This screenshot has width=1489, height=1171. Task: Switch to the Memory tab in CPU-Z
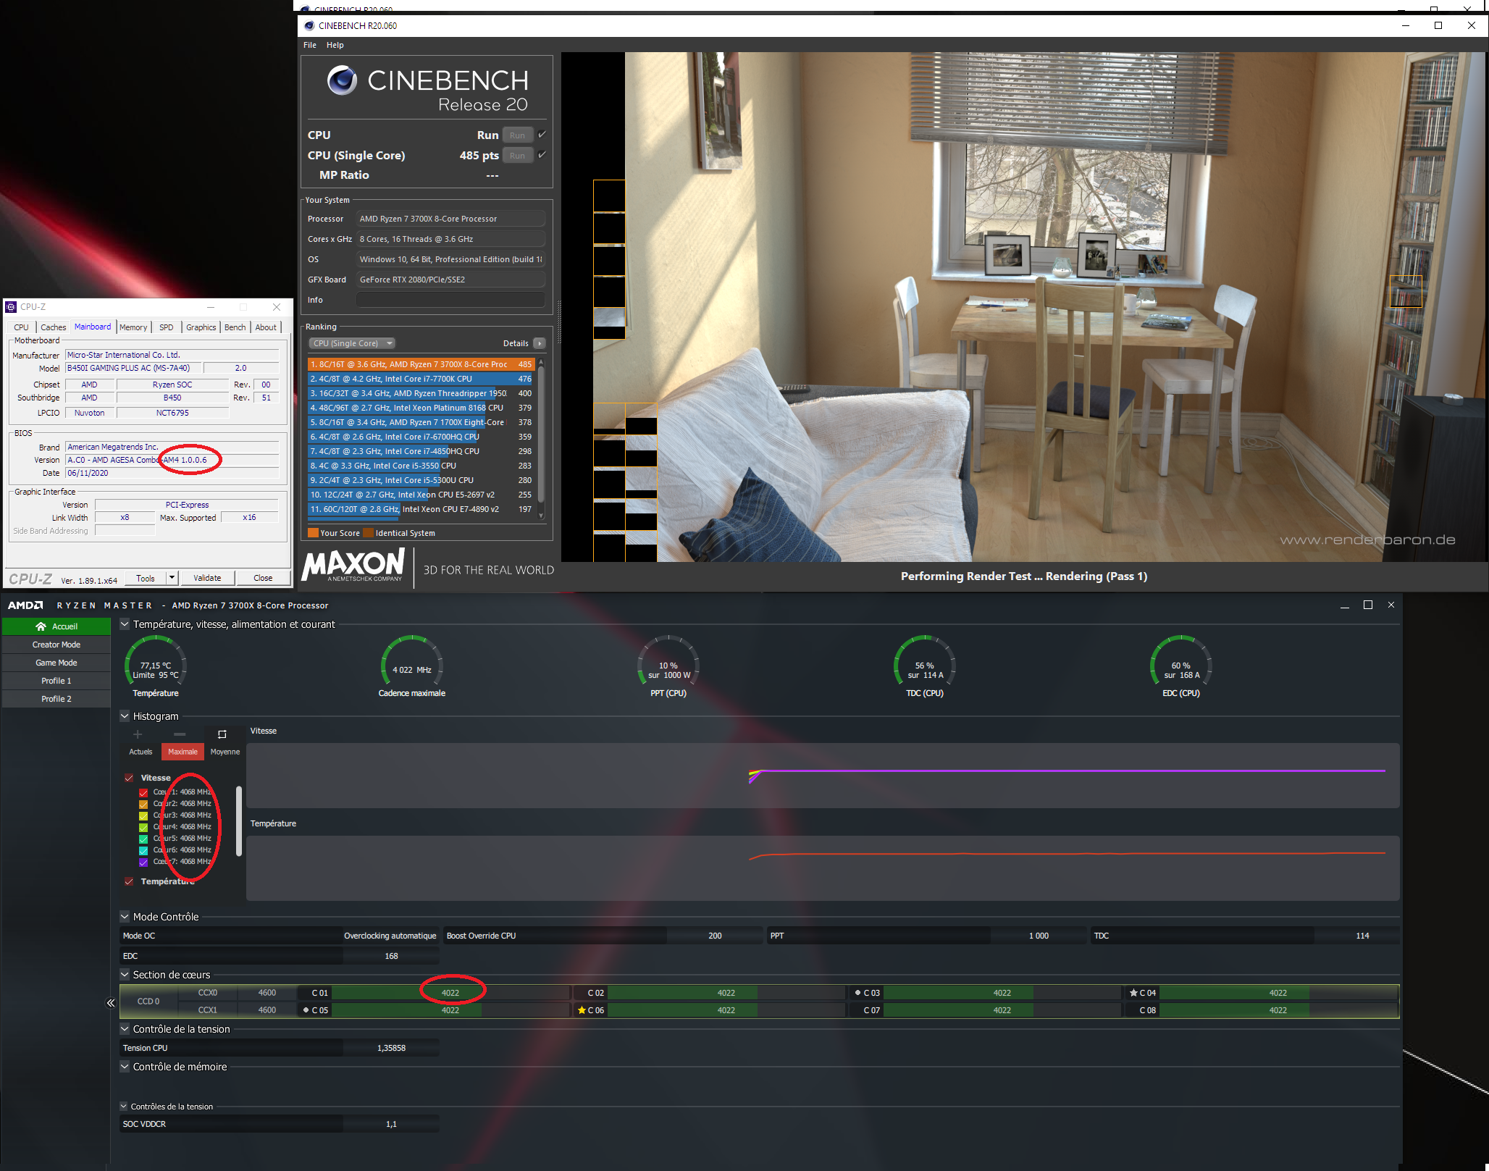point(133,327)
